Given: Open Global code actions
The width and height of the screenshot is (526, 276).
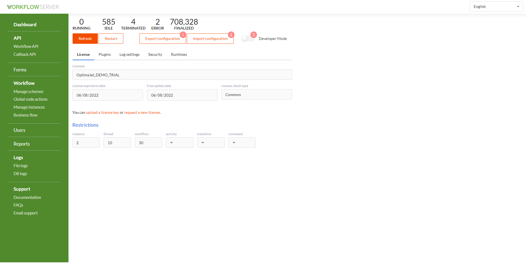Looking at the screenshot, I should (x=31, y=99).
